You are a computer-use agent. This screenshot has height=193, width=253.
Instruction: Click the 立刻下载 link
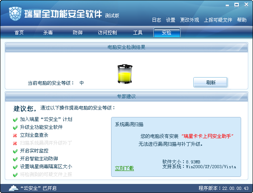tap(125, 168)
